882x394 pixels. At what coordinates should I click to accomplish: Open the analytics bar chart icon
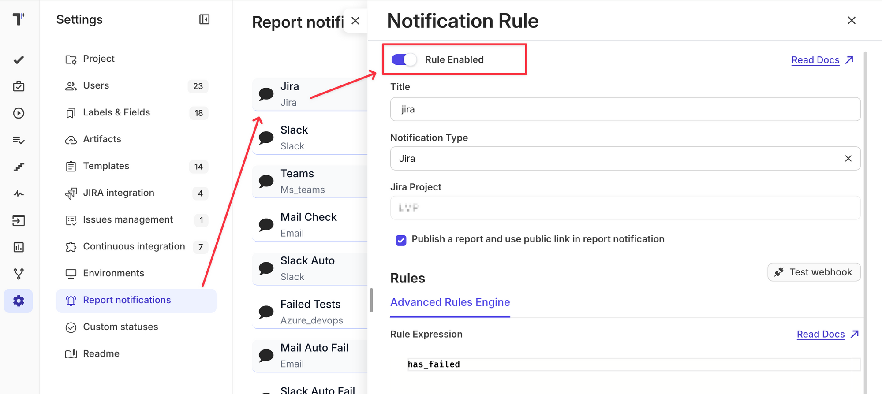[x=18, y=247]
